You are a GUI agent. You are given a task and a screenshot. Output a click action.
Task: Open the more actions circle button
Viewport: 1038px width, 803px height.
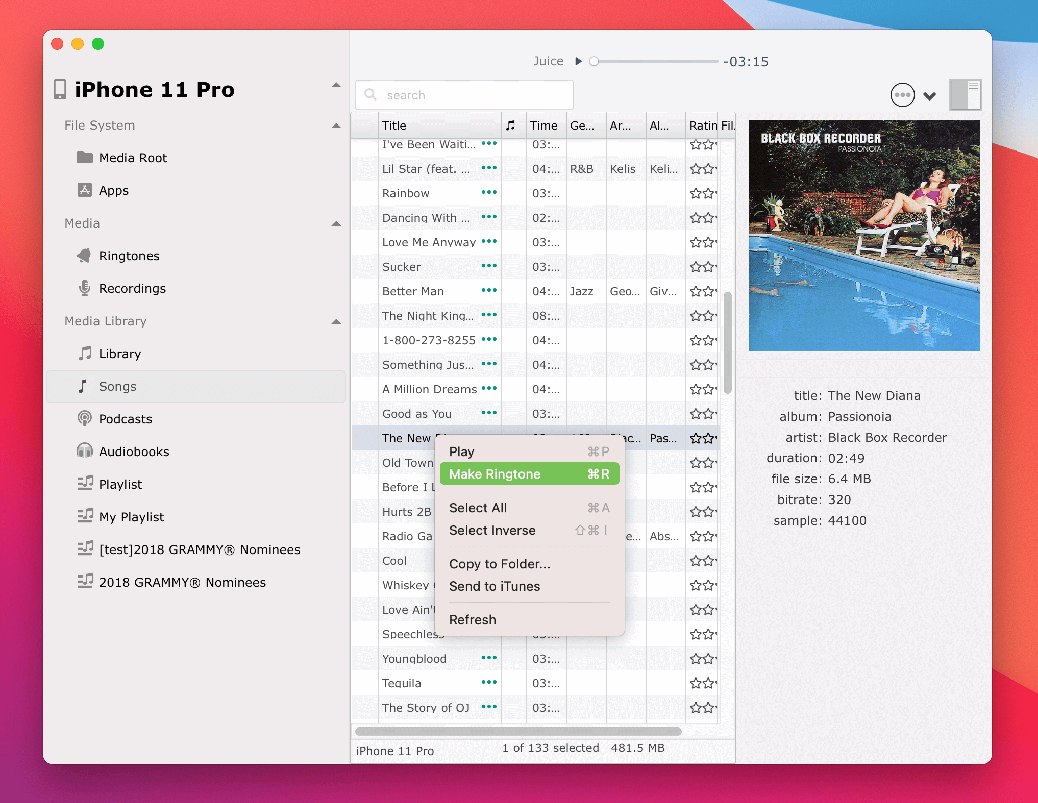click(902, 95)
